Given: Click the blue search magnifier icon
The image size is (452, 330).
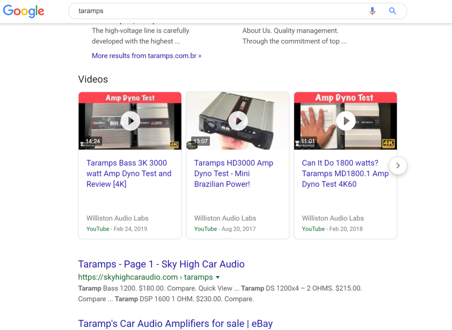Looking at the screenshot, I should (x=392, y=11).
